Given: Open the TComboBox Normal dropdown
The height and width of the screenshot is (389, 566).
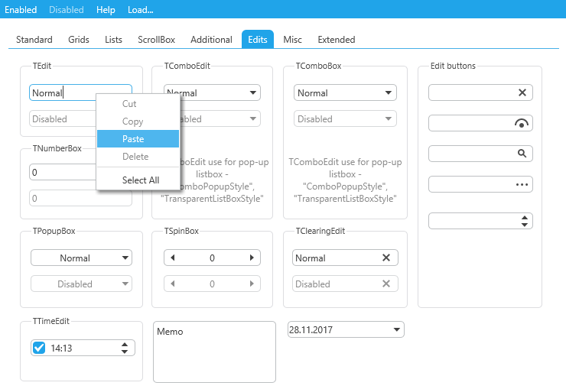Looking at the screenshot, I should point(345,92).
